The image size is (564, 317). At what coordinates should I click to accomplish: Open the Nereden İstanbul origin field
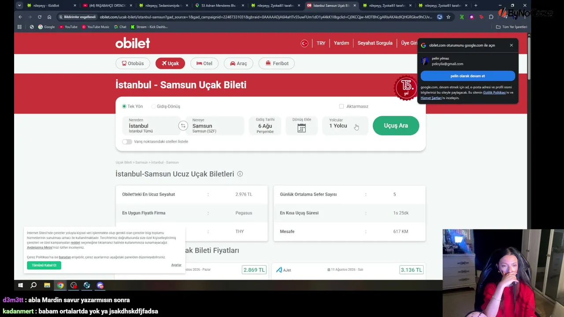click(150, 125)
